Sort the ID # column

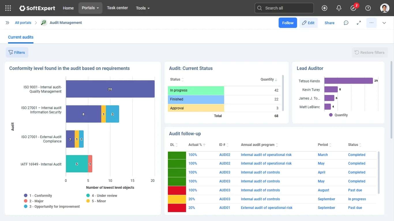click(228, 145)
